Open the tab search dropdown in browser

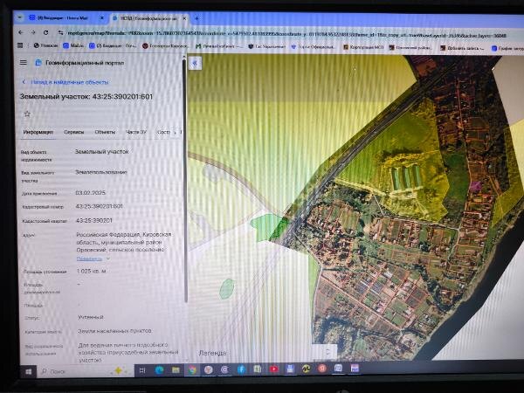point(20,17)
